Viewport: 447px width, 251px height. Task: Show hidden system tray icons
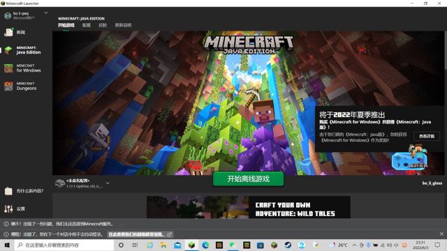tap(354, 245)
